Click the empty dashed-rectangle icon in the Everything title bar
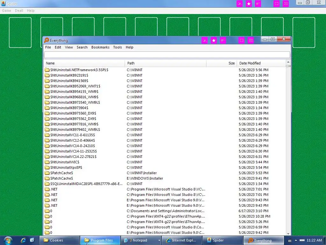This screenshot has height=245, width=326. (242, 40)
